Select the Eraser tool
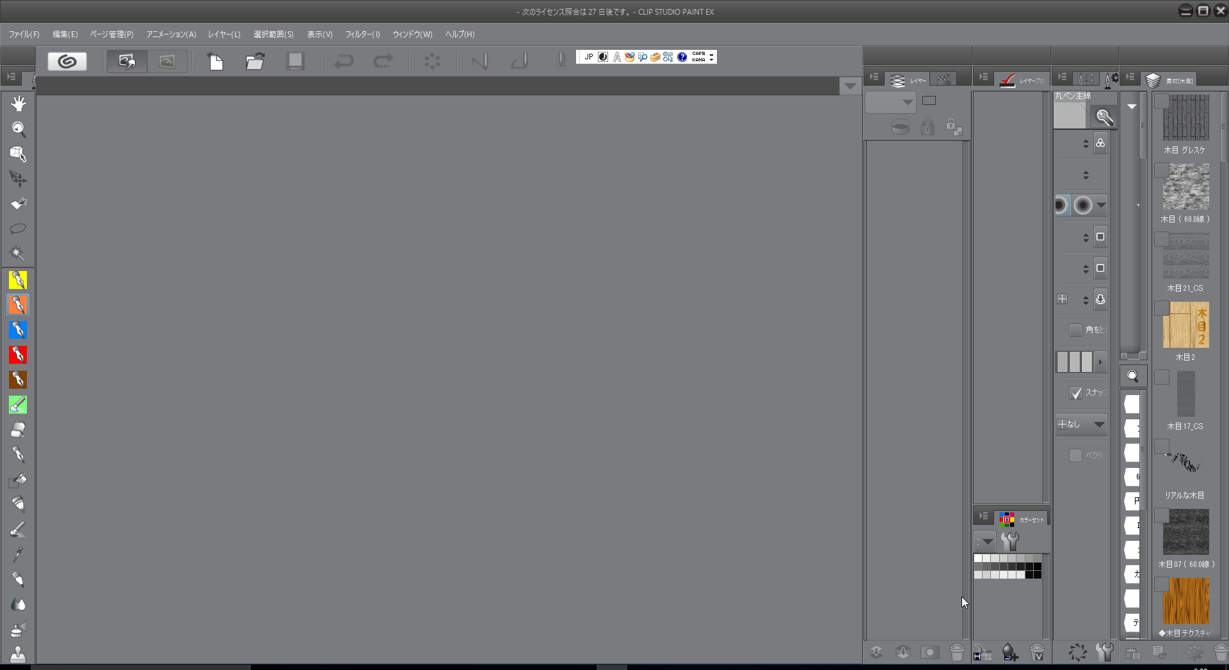 [18, 430]
